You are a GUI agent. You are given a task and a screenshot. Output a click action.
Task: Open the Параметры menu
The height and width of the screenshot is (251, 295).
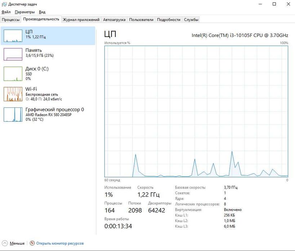[24, 12]
